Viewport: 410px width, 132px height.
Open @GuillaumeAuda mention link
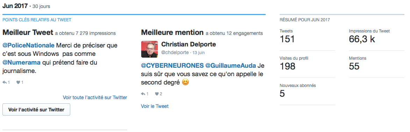click(231, 65)
